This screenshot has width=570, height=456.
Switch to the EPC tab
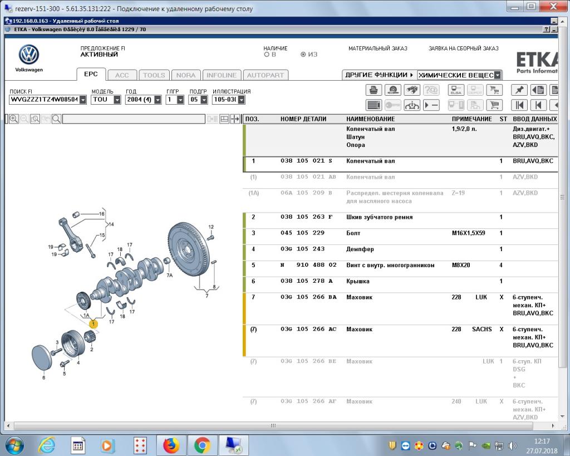point(91,74)
